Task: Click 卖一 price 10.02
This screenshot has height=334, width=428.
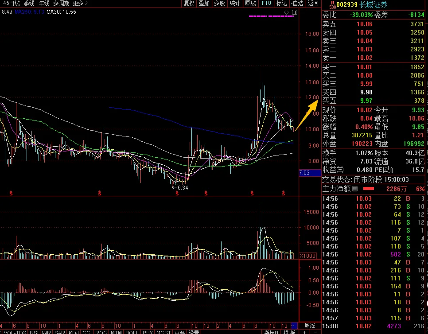Action: [x=365, y=58]
